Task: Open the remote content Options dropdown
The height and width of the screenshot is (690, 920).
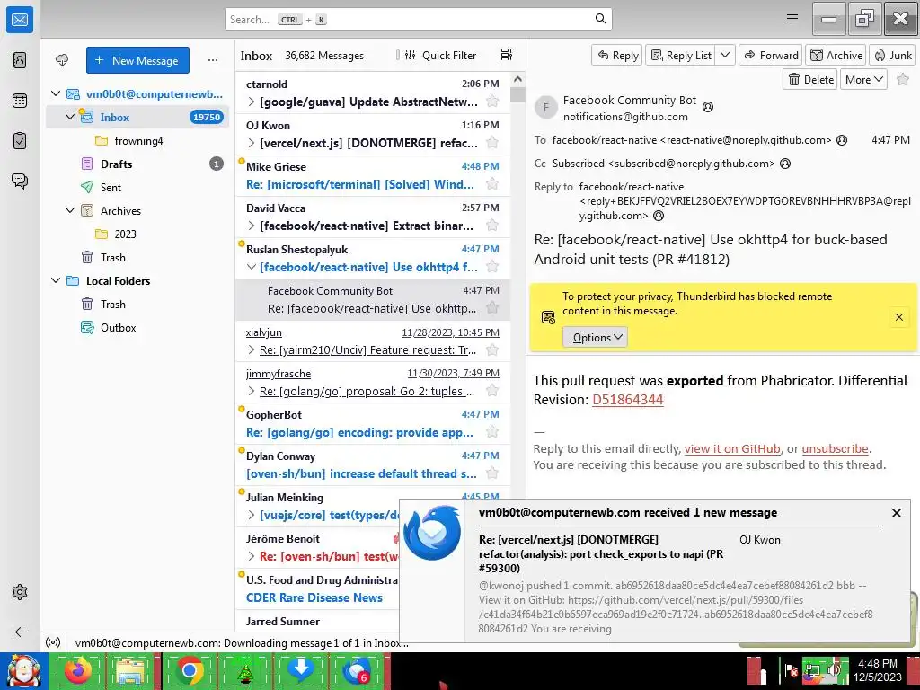Action: 596,338
